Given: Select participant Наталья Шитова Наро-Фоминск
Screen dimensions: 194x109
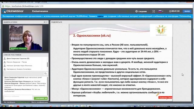Looking at the screenshot, I should (19, 66).
